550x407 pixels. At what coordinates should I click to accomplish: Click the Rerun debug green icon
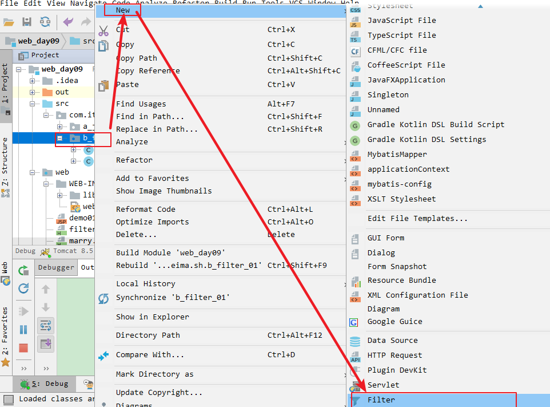pyautogui.click(x=23, y=270)
